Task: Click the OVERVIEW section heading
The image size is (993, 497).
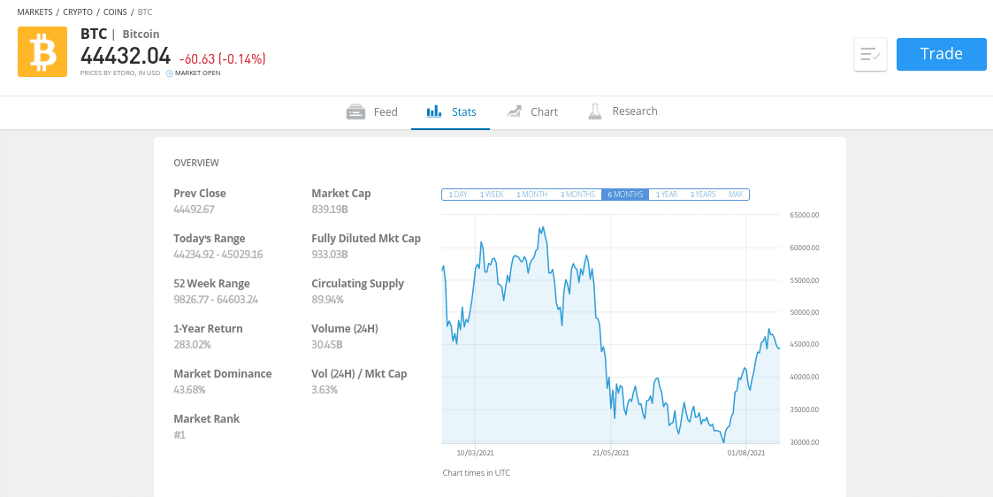Action: 196,163
